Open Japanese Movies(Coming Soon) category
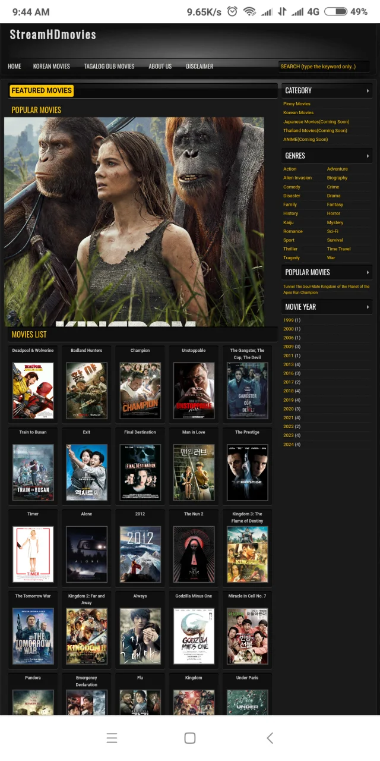The height and width of the screenshot is (761, 380). point(316,121)
